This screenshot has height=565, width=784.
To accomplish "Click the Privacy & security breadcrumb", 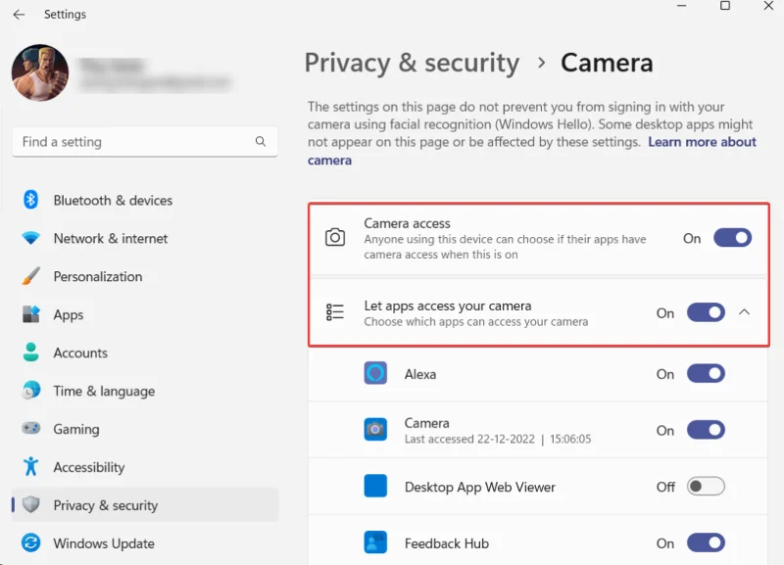I will [x=412, y=63].
